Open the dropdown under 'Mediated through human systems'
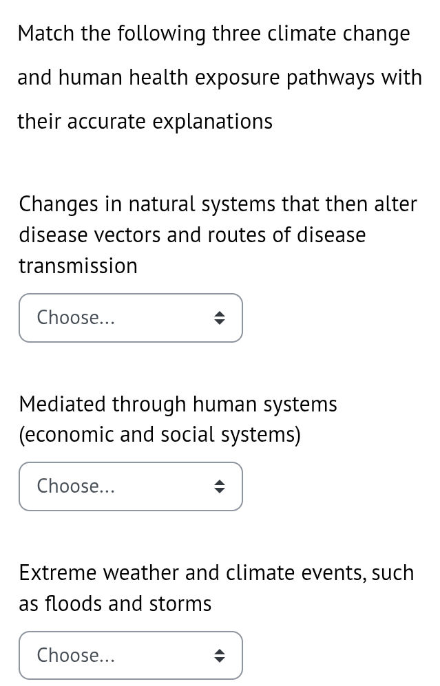Image resolution: width=440 pixels, height=686 pixels. click(x=131, y=486)
